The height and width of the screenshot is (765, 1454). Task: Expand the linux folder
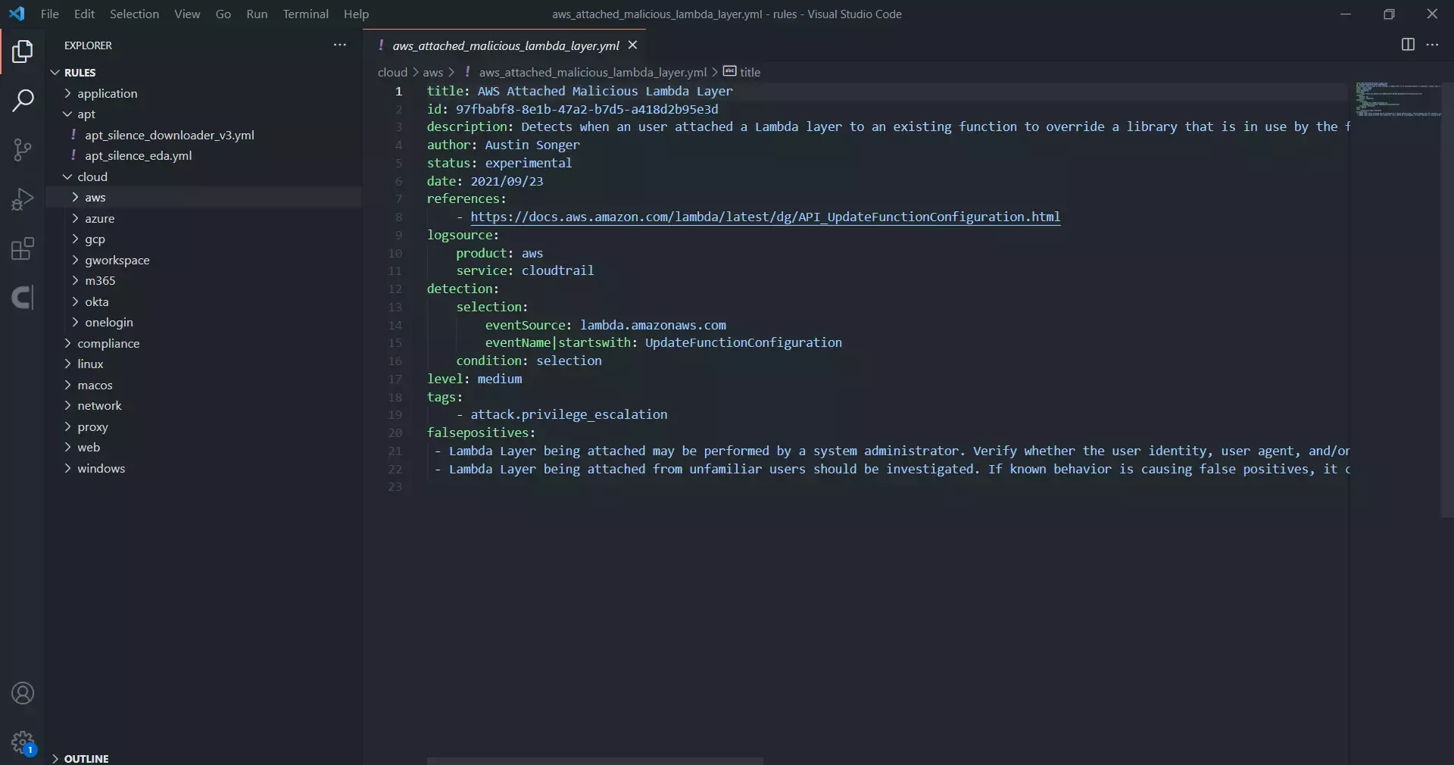(x=67, y=364)
